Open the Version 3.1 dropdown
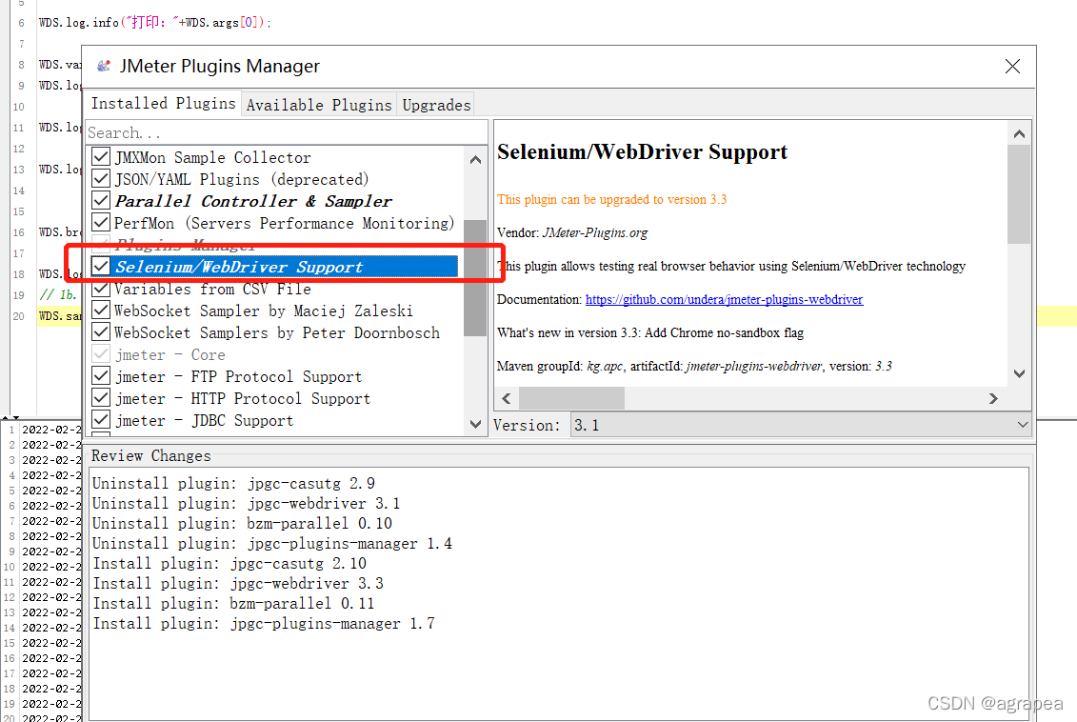This screenshot has height=722, width=1077. tap(801, 425)
